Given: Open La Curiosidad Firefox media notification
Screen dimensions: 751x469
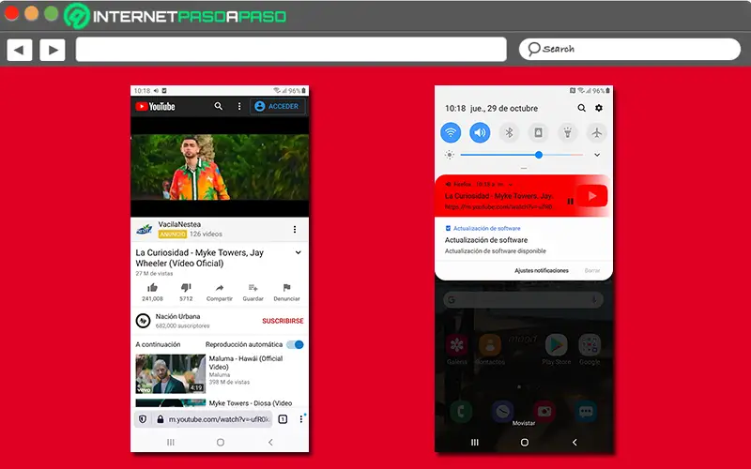Looking at the screenshot, I should point(524,196).
